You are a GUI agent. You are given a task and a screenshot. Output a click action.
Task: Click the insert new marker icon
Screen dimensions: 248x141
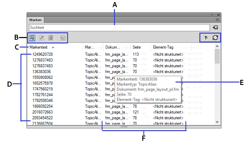point(32,38)
